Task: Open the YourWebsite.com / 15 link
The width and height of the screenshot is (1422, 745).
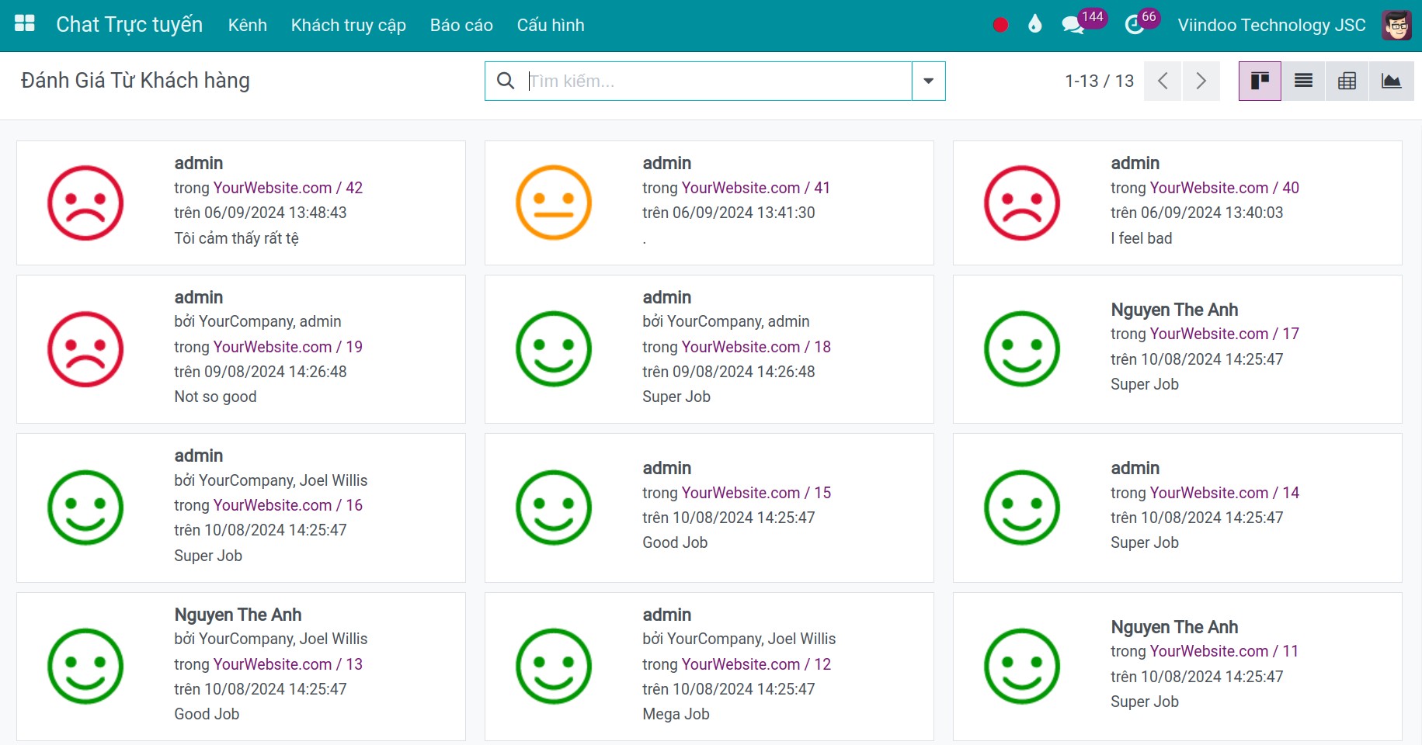Action: click(x=756, y=493)
